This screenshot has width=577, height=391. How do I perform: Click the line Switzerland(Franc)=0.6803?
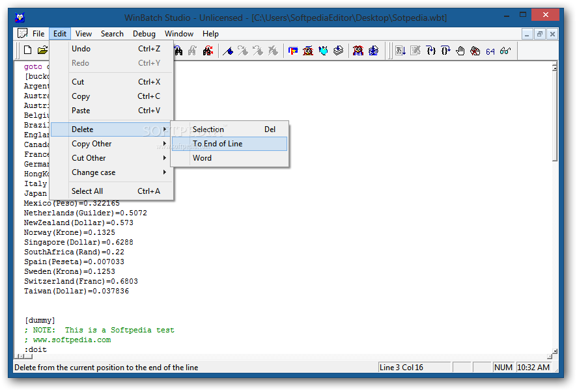click(x=81, y=282)
